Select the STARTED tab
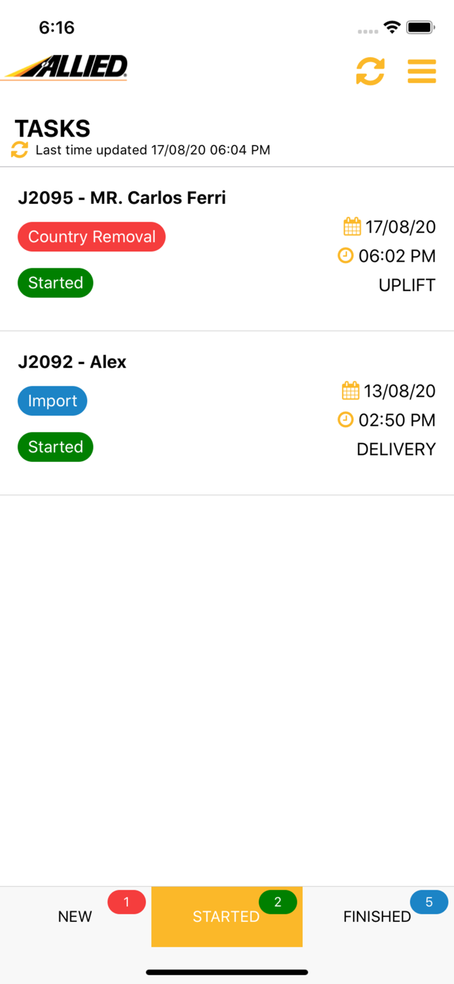This screenshot has width=454, height=984. 226,916
